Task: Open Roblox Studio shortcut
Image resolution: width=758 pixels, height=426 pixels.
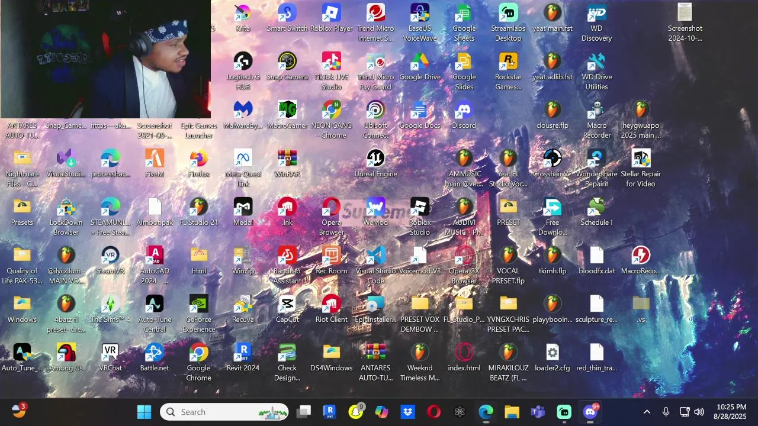Action: (420, 217)
